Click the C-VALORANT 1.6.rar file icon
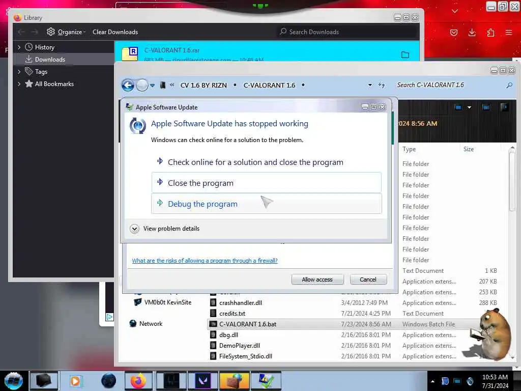This screenshot has width=521, height=391. [x=130, y=54]
